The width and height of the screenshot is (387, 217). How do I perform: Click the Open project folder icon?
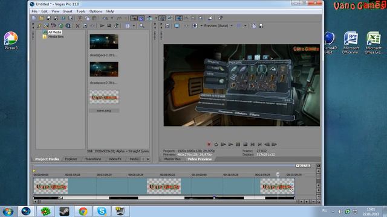click(x=41, y=18)
